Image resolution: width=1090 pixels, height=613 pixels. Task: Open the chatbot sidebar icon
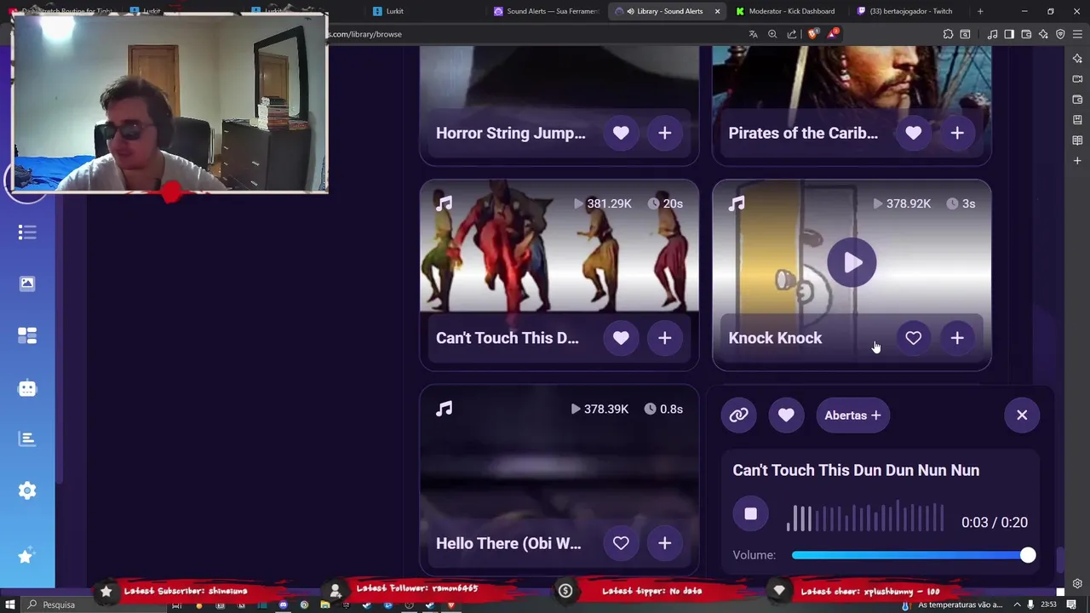click(x=27, y=388)
